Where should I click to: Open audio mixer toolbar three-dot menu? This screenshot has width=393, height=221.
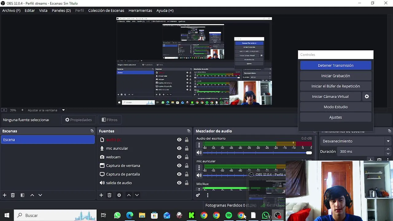click(208, 195)
